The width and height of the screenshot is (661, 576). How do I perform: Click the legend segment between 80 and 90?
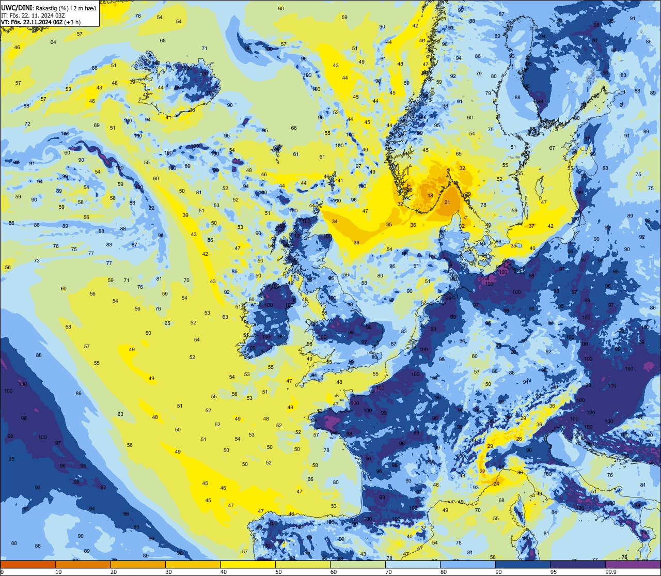[x=468, y=564]
